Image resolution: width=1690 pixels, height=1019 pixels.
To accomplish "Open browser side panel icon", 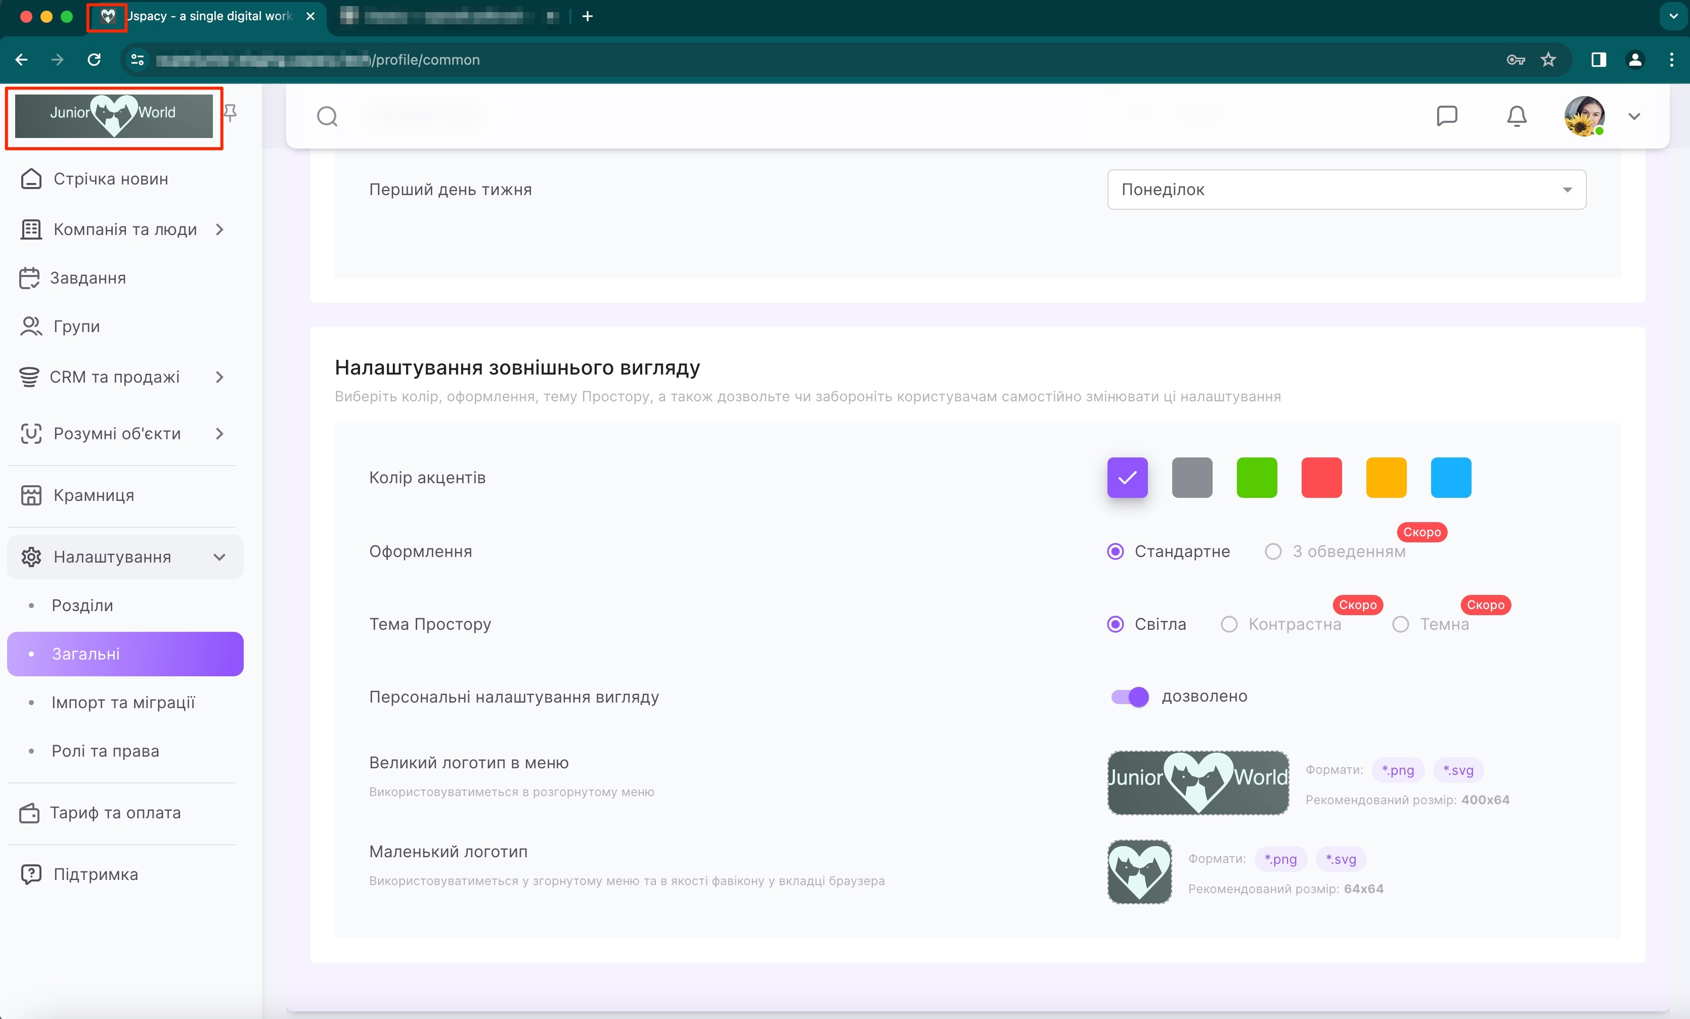I will [x=1598, y=60].
